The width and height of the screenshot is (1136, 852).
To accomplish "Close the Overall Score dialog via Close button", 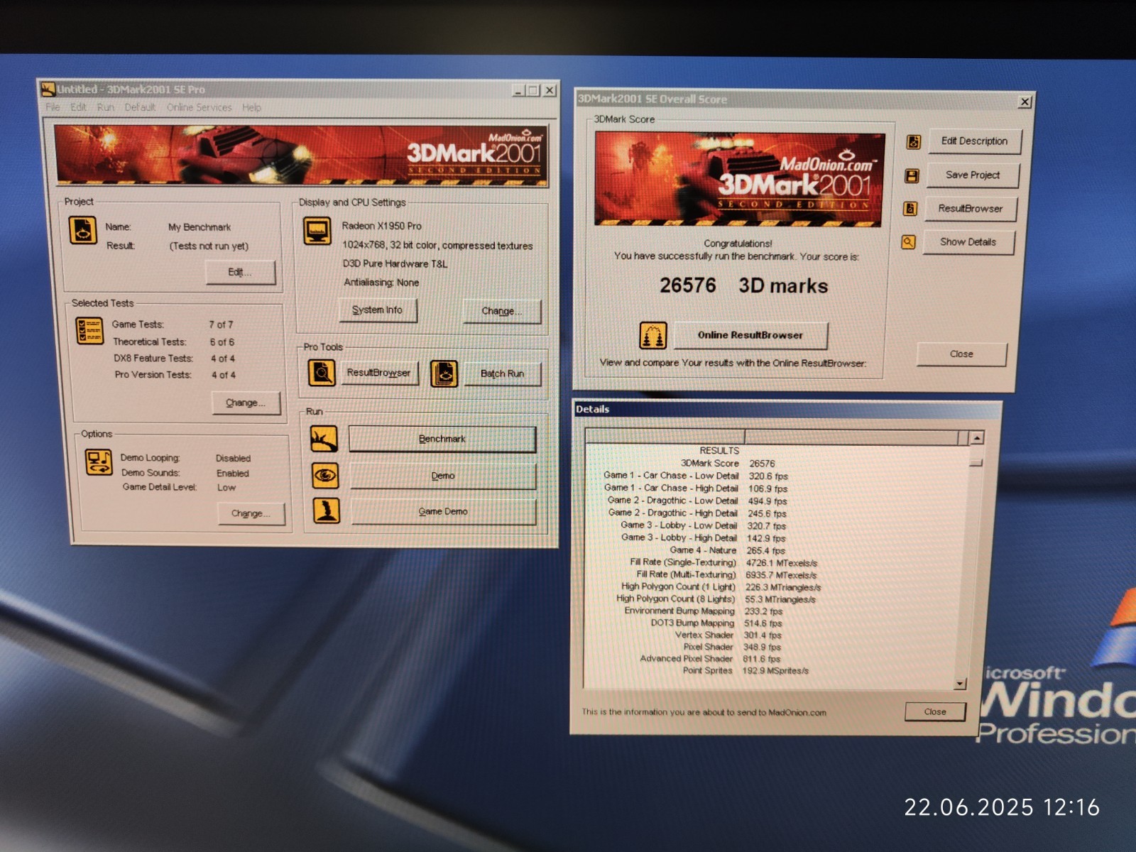I will pyautogui.click(x=961, y=354).
